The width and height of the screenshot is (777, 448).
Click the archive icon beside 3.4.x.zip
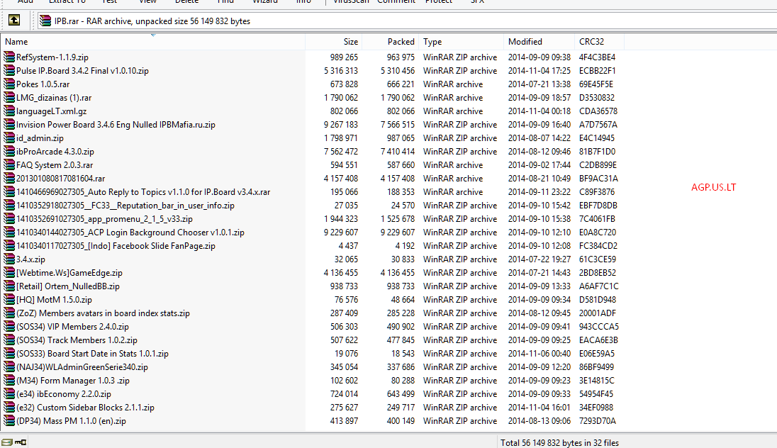pyautogui.click(x=9, y=259)
